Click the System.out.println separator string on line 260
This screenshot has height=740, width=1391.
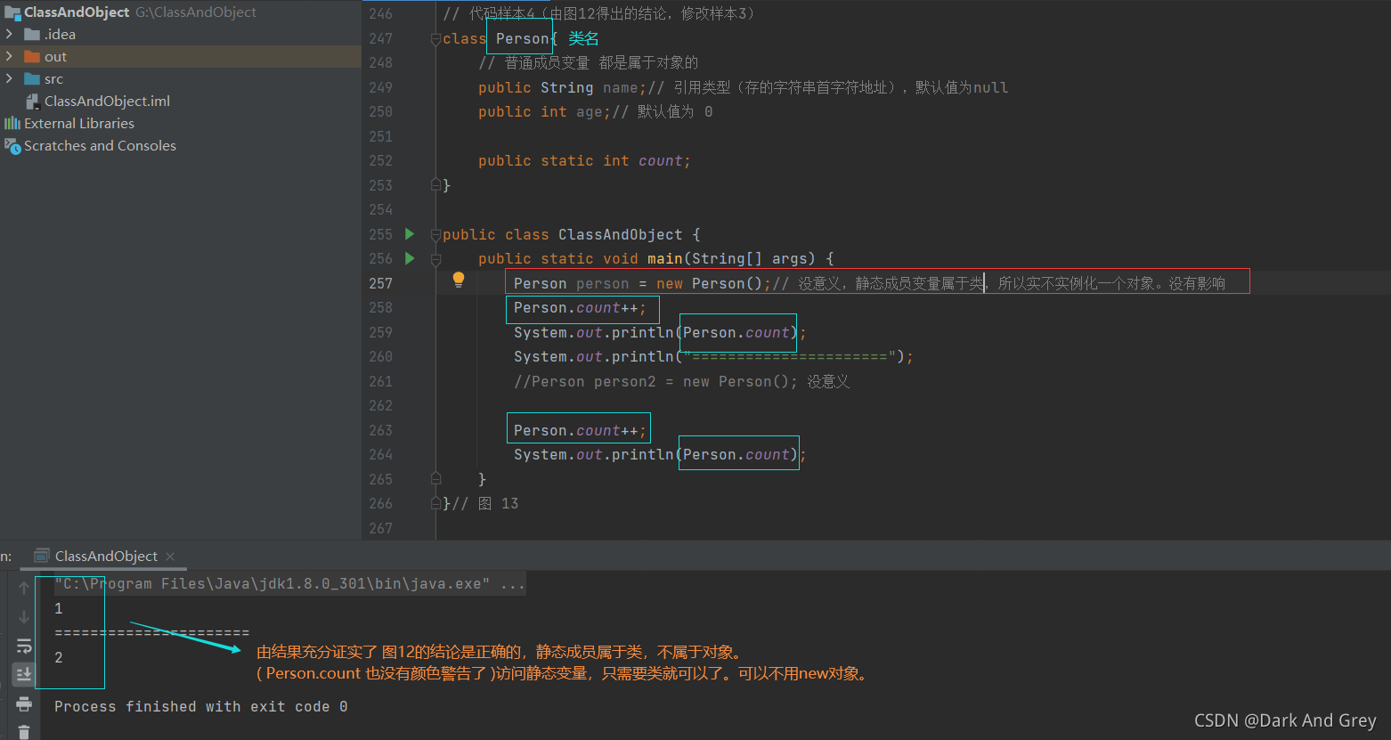[790, 356]
